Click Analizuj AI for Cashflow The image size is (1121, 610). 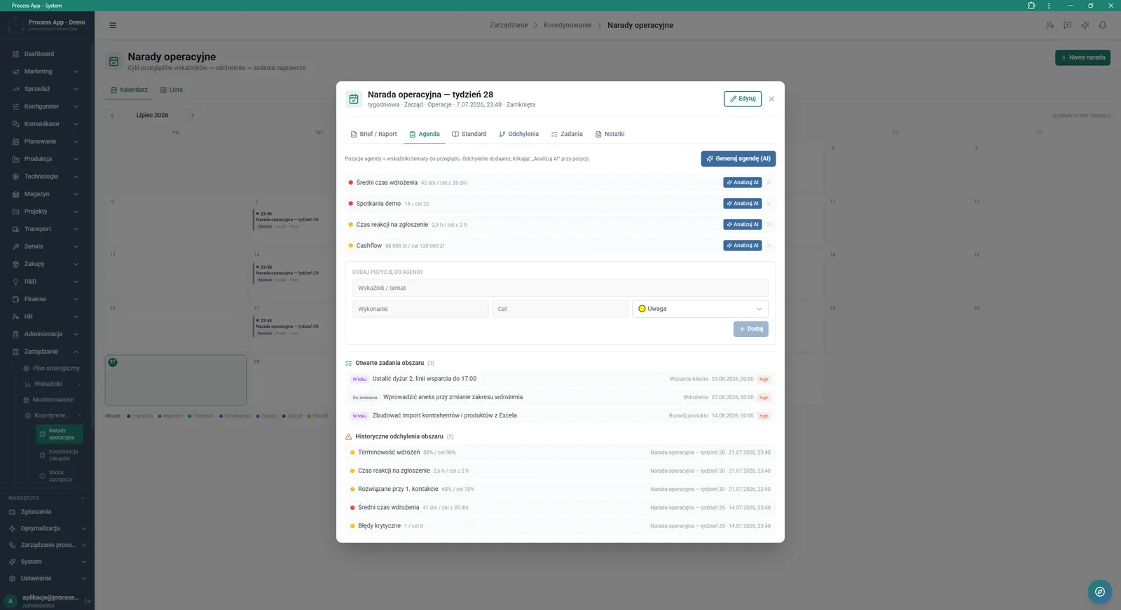point(742,246)
